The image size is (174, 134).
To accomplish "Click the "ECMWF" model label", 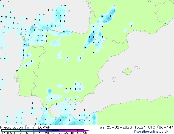I will point(44,127).
